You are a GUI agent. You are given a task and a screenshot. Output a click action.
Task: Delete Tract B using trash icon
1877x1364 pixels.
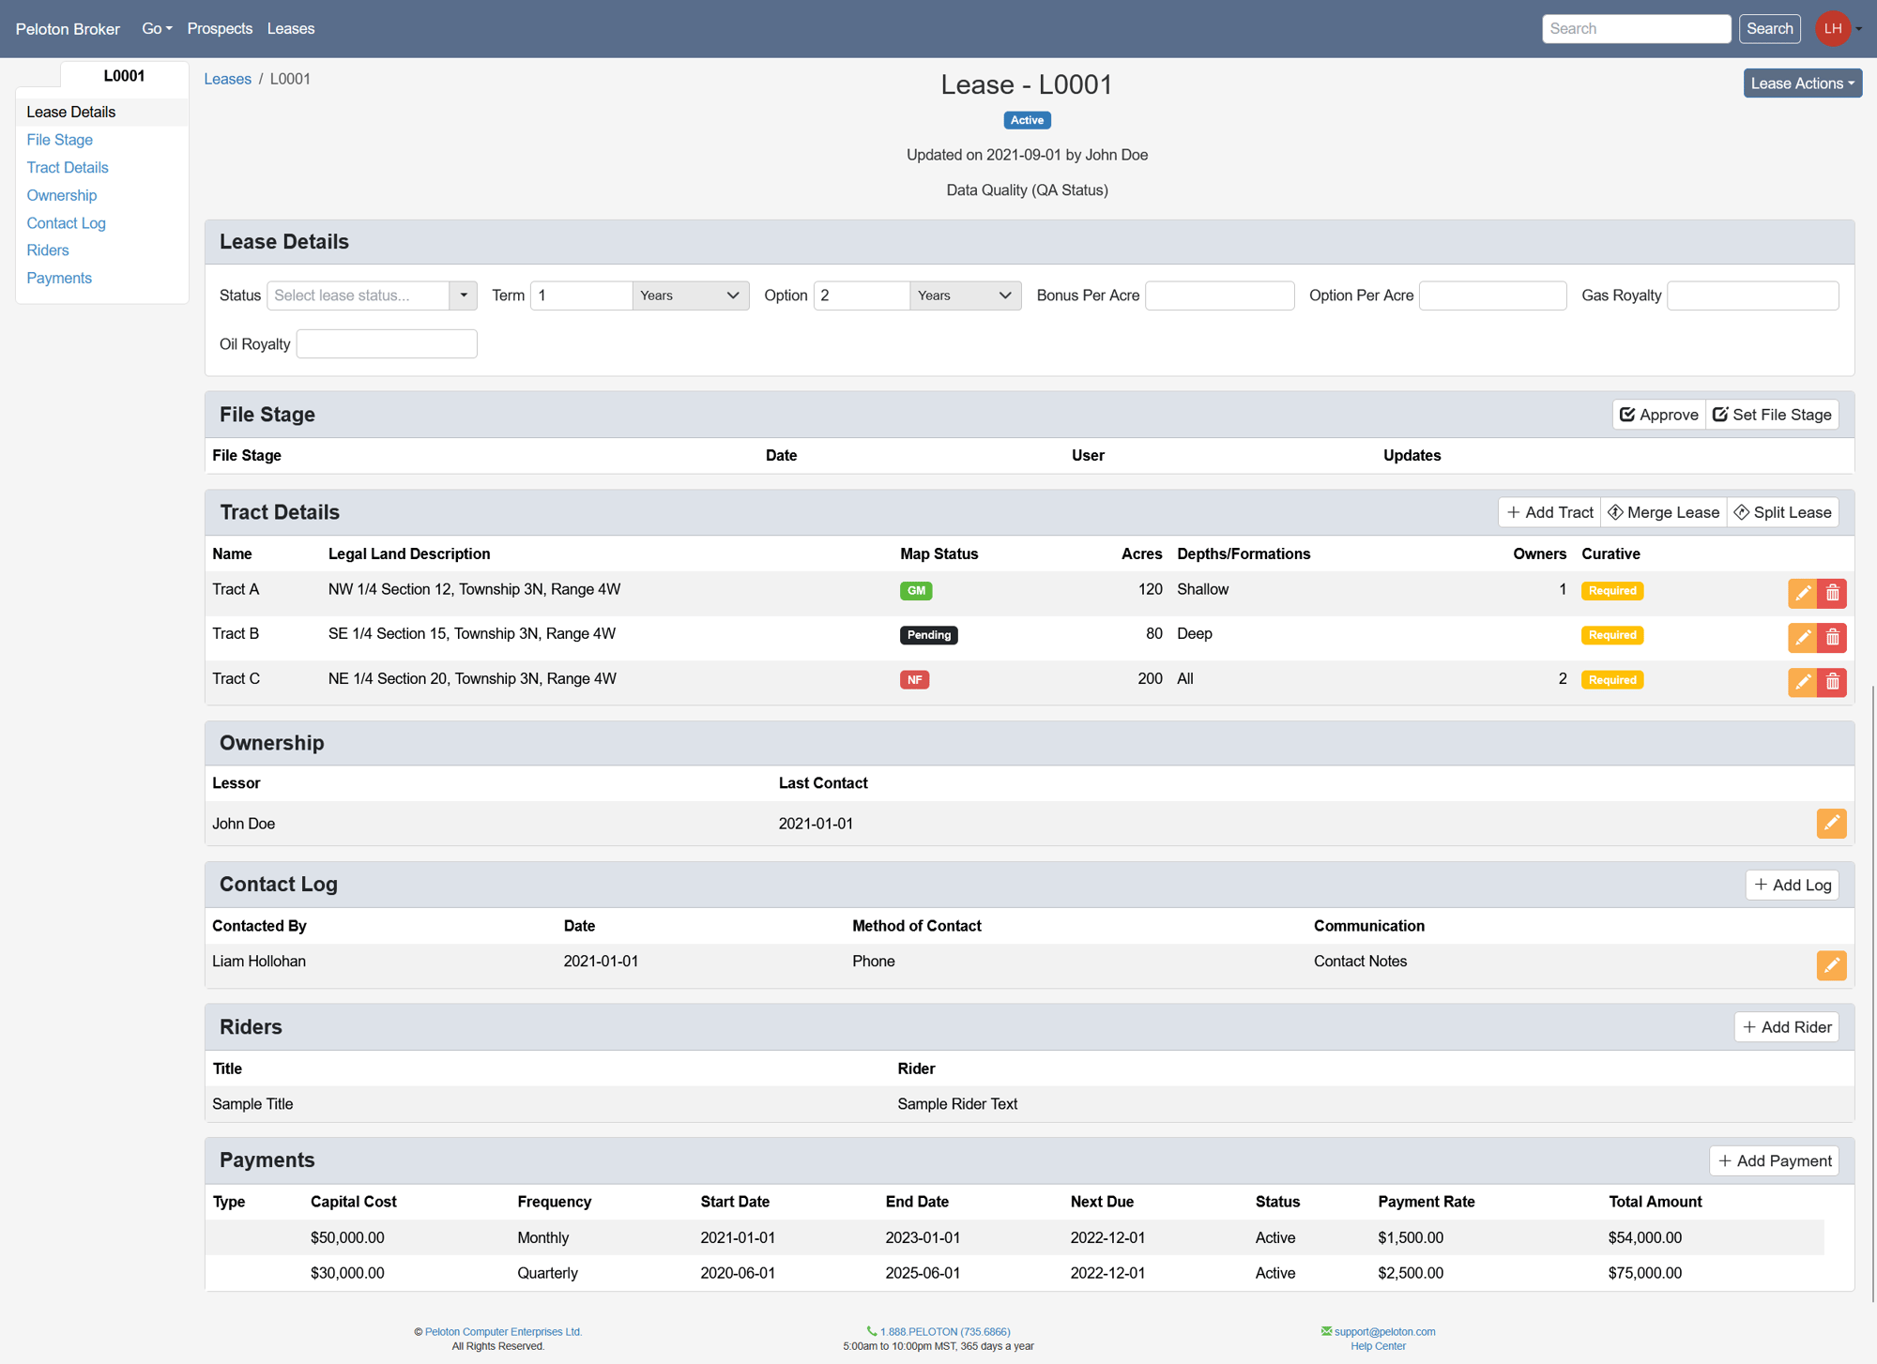click(x=1832, y=638)
